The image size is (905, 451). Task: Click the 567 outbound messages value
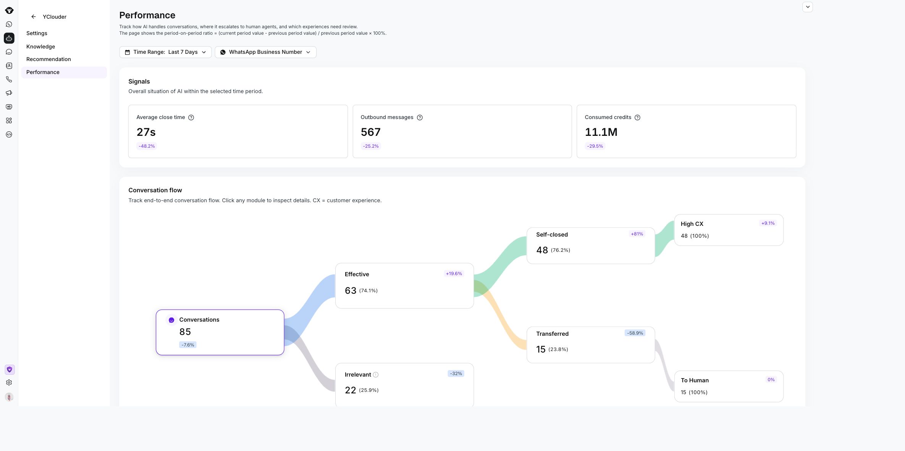pos(370,132)
